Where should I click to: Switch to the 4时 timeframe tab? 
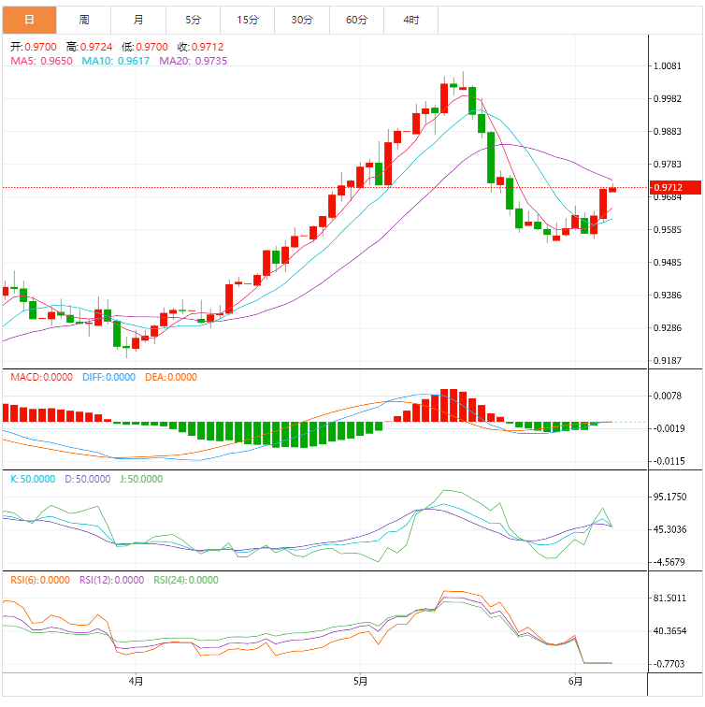click(x=411, y=20)
